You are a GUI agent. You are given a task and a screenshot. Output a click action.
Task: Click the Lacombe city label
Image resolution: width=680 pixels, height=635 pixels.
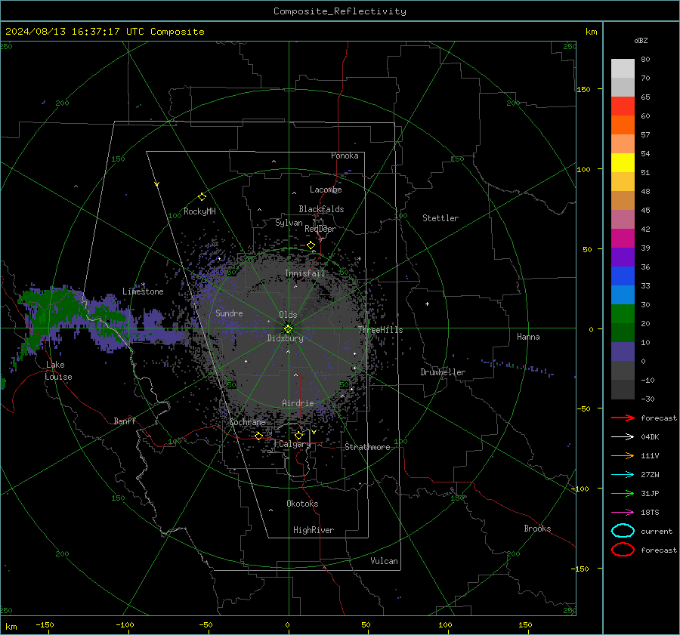[326, 190]
